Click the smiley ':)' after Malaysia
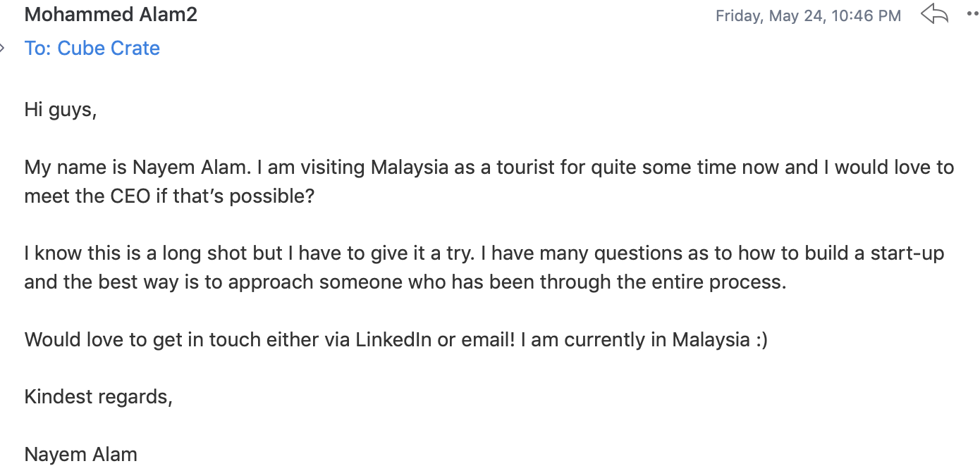 tap(760, 339)
